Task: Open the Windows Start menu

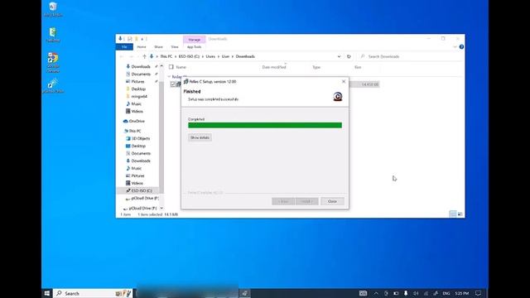Action: tap(47, 293)
